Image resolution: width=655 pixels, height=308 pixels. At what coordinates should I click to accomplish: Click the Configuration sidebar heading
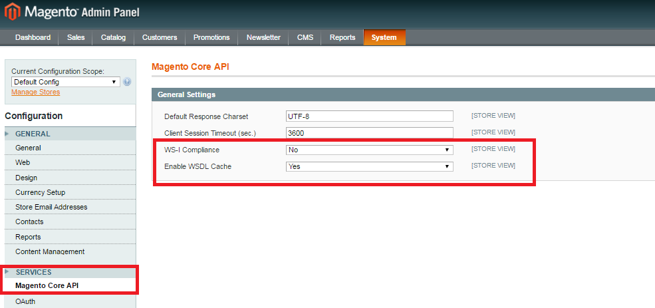tap(34, 116)
